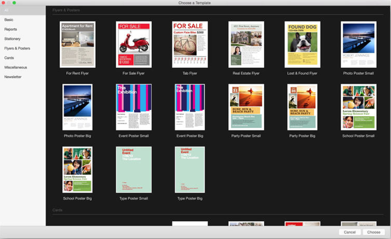Select the School Poster Small template
This screenshot has width=391, height=239.
coord(358,107)
